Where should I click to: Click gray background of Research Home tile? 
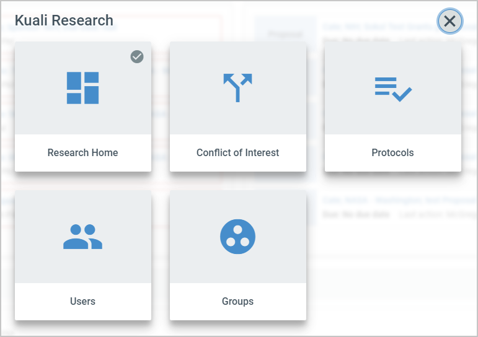point(40,119)
